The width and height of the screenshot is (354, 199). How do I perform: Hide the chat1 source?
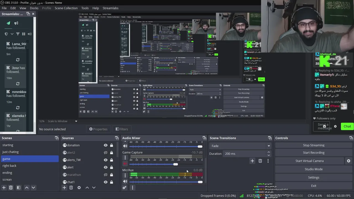(x=106, y=182)
